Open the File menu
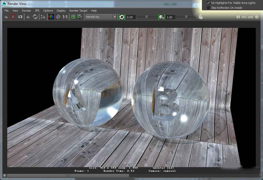The height and width of the screenshot is (180, 263). [x=6, y=11]
